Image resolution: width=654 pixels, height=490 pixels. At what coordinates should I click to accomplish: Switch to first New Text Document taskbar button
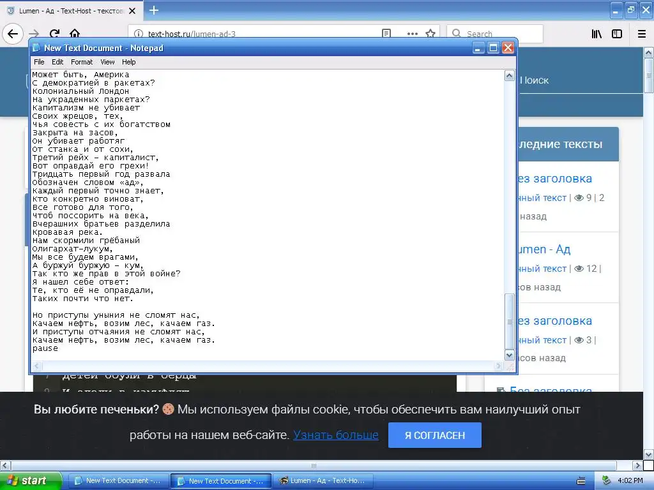click(x=118, y=481)
